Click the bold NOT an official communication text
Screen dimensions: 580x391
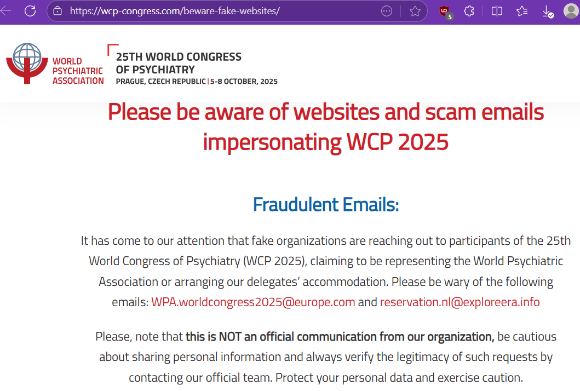(340, 337)
